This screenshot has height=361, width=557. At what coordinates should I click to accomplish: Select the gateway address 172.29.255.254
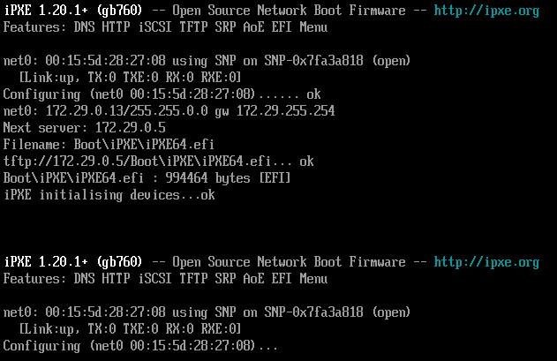pyautogui.click(x=286, y=111)
